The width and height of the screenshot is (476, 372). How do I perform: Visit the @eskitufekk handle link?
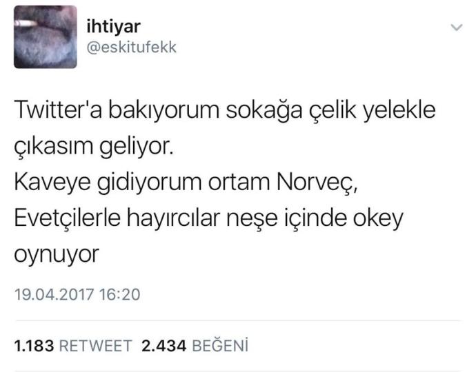[132, 48]
